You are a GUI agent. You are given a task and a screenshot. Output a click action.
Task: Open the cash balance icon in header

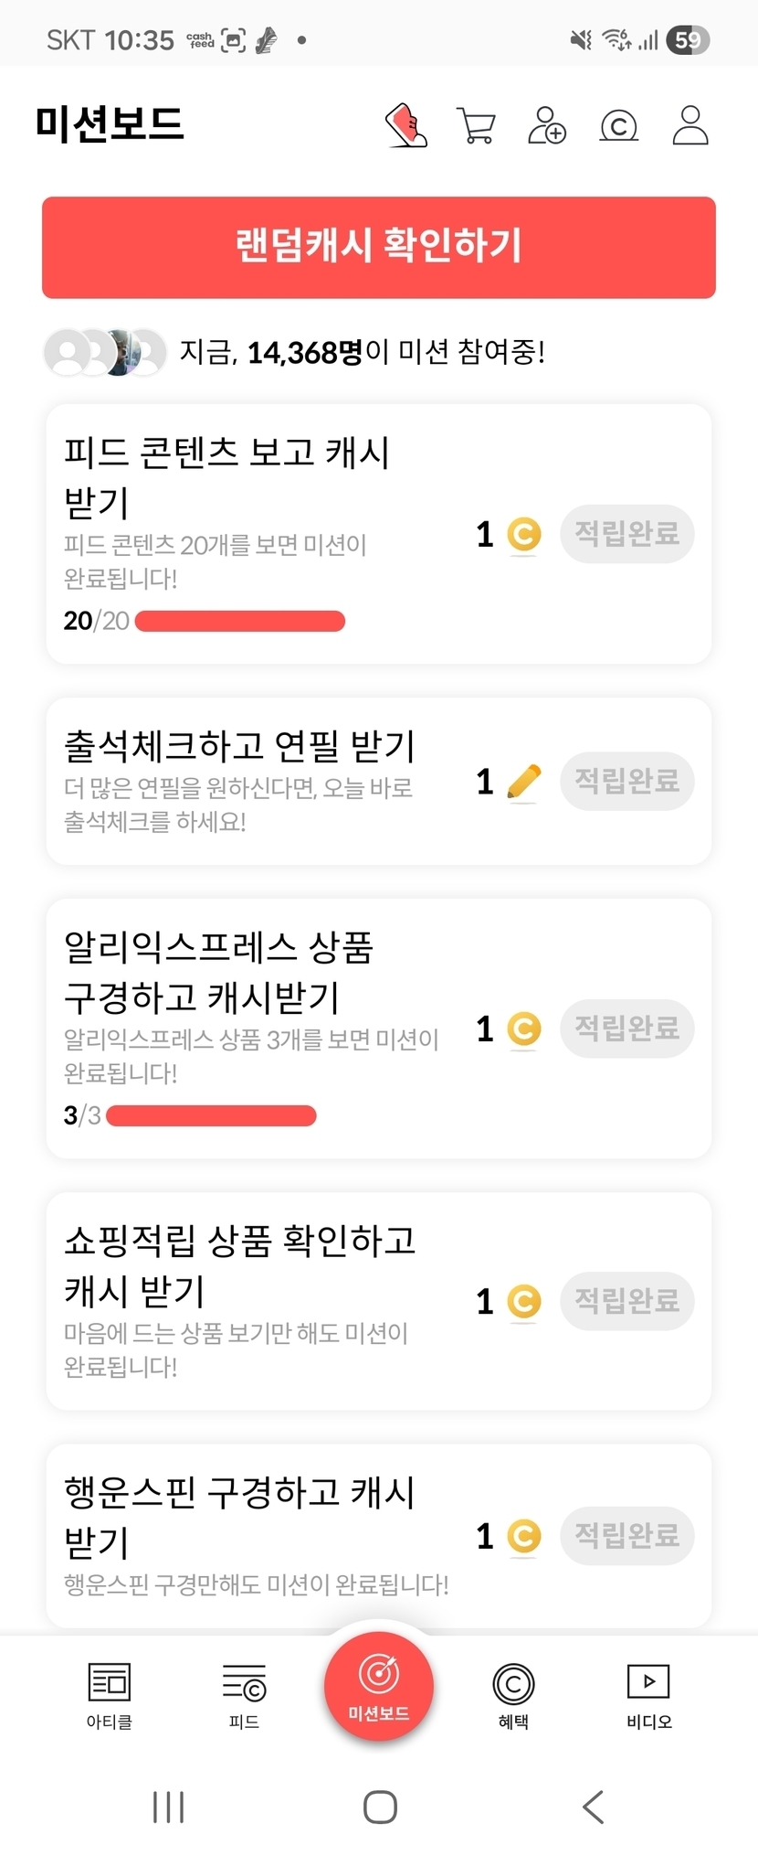[x=618, y=126]
